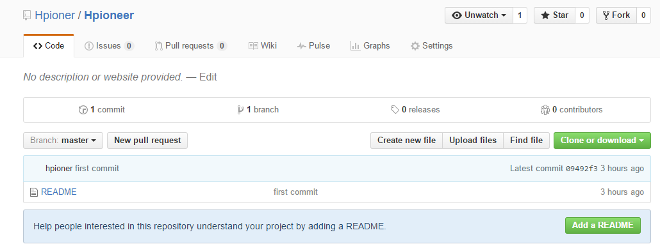Click the eye icon on the Unwatch button

pyautogui.click(x=457, y=15)
